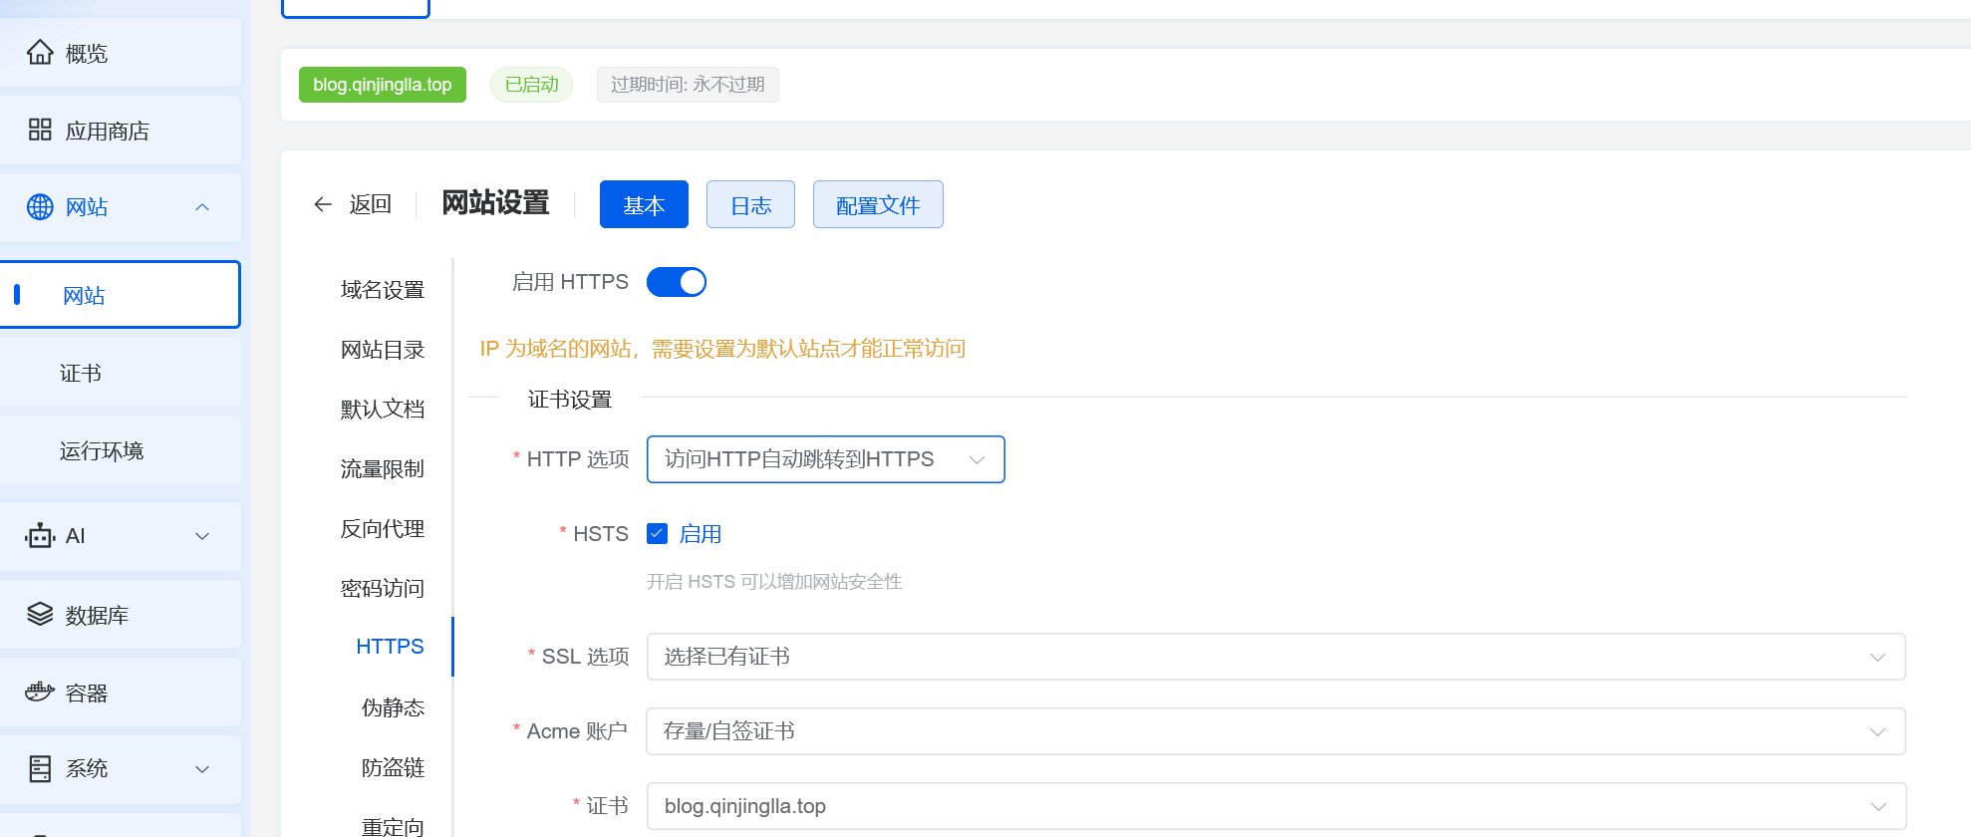Open 数据库 via its layers icon
Viewport: 1971px width, 837px height.
click(x=40, y=614)
